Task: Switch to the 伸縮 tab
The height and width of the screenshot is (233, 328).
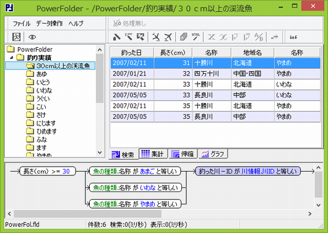Action: click(183, 154)
